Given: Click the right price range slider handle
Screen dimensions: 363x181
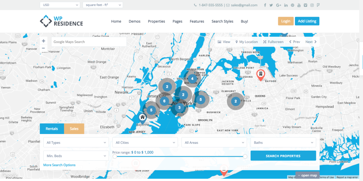Looking at the screenshot, I should click(245, 157).
